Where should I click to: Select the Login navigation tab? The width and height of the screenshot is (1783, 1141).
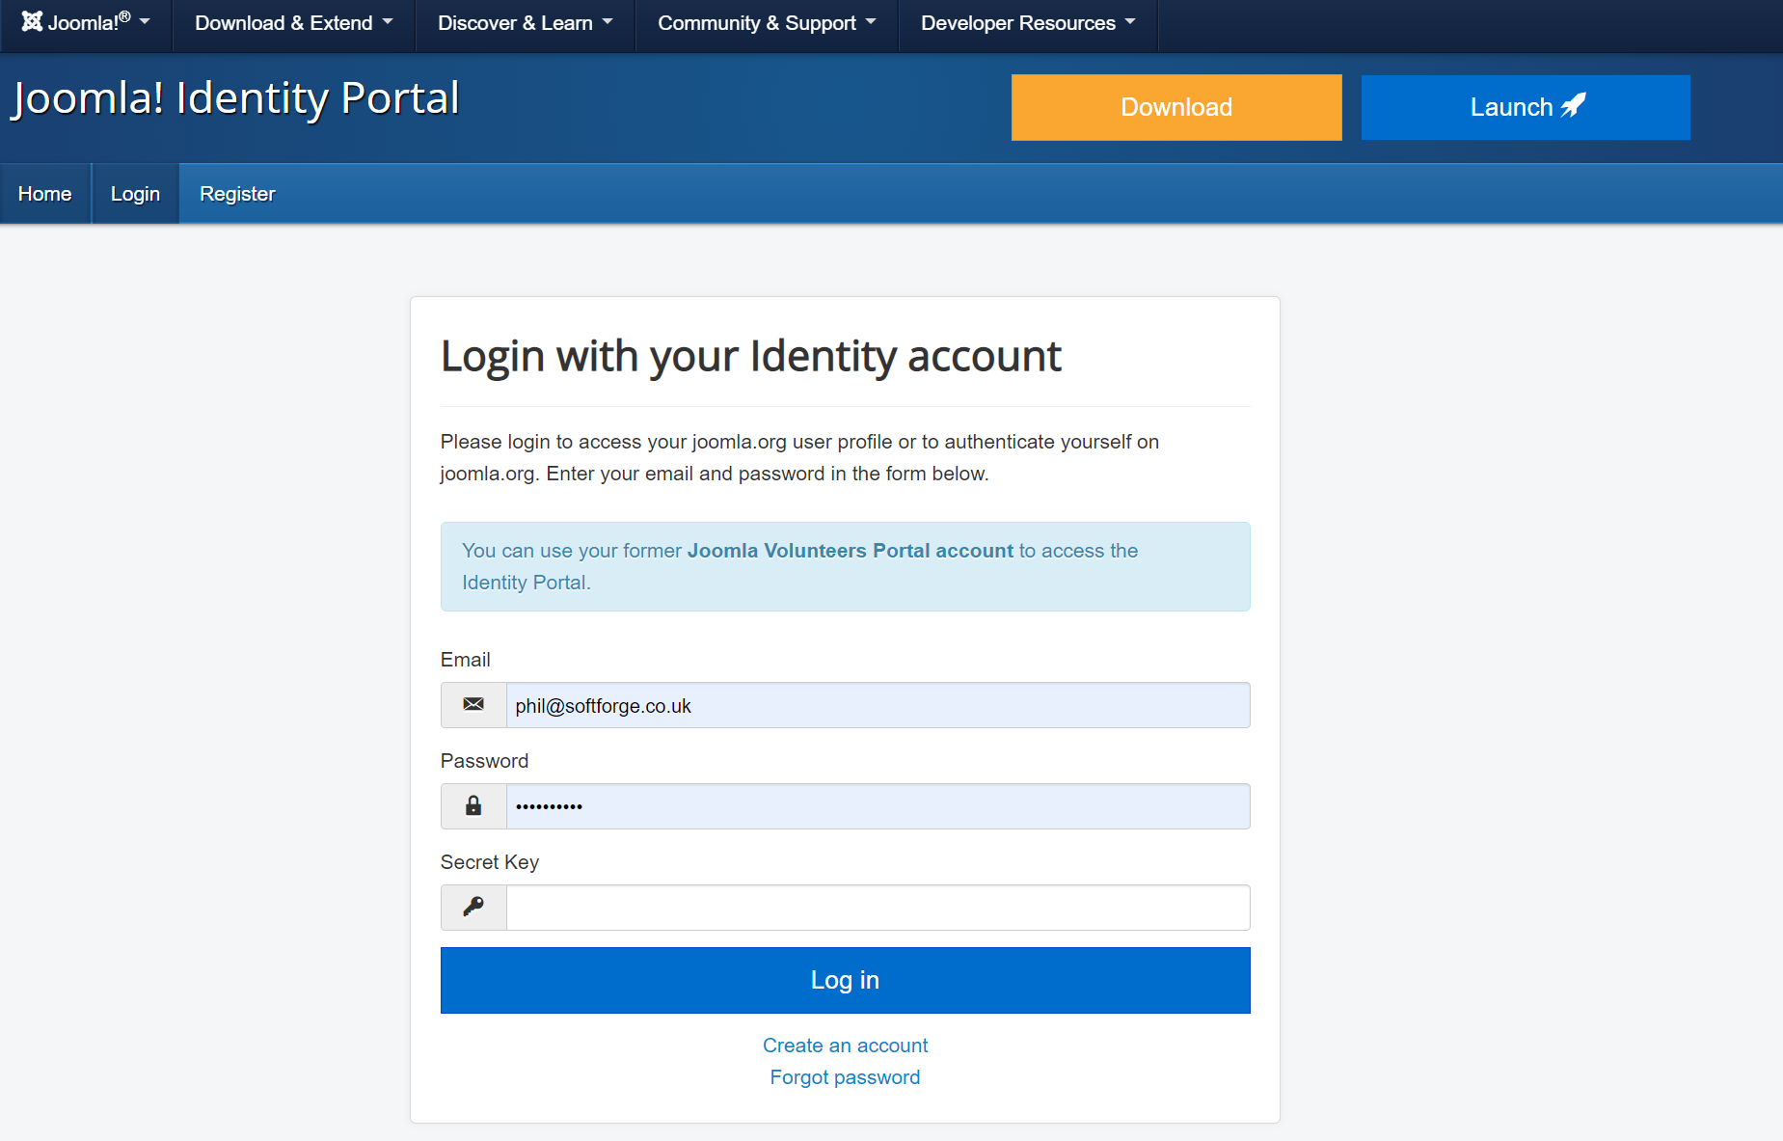(x=135, y=194)
